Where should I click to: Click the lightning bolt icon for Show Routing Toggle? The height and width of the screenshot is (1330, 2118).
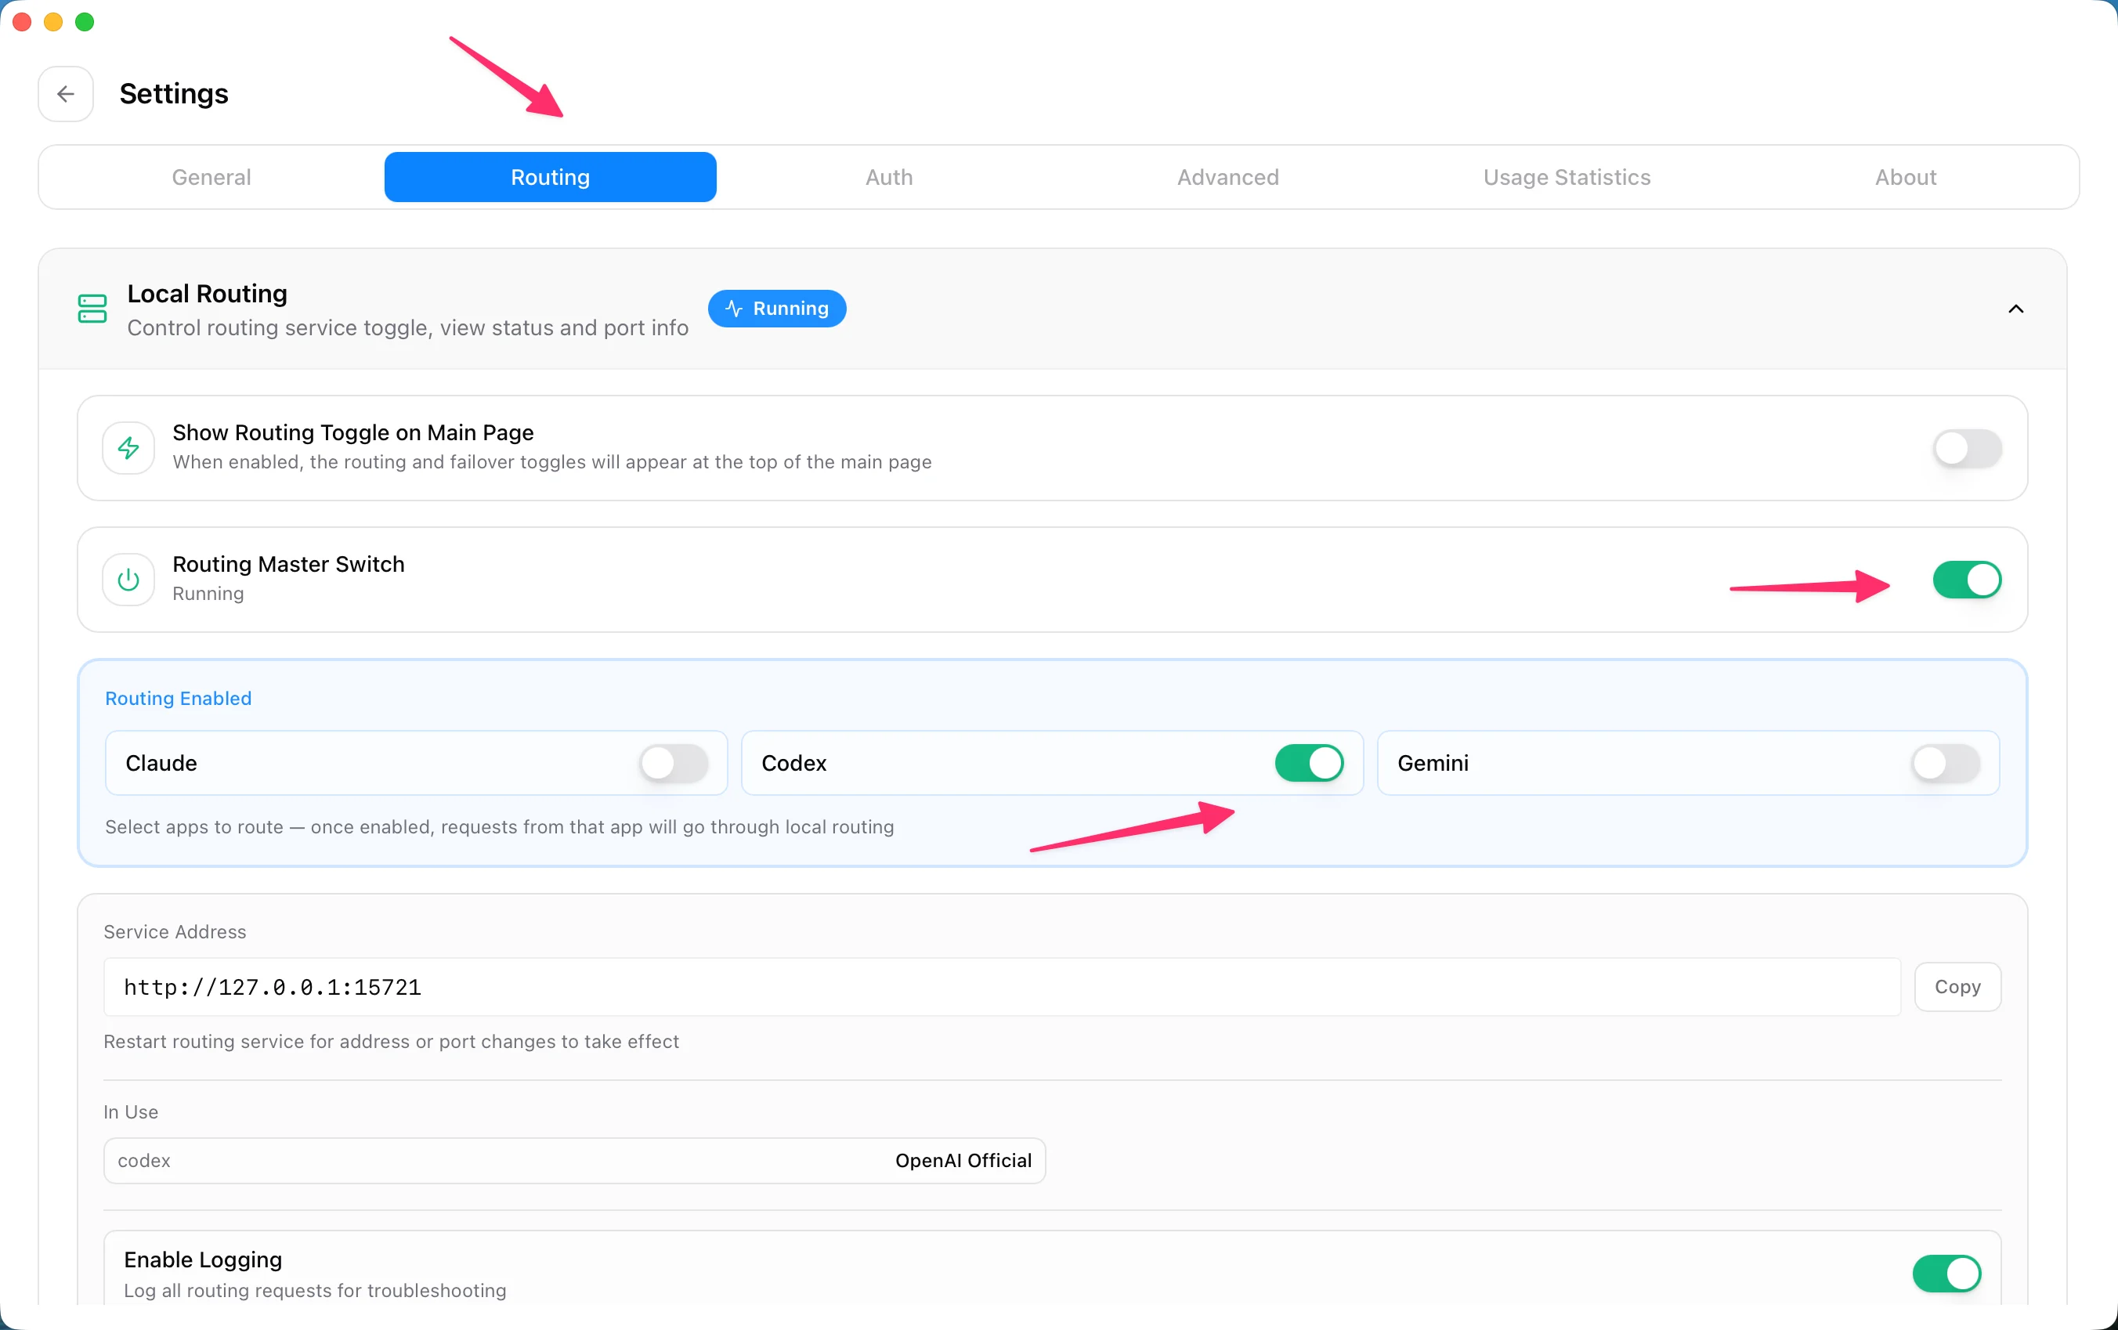tap(128, 448)
